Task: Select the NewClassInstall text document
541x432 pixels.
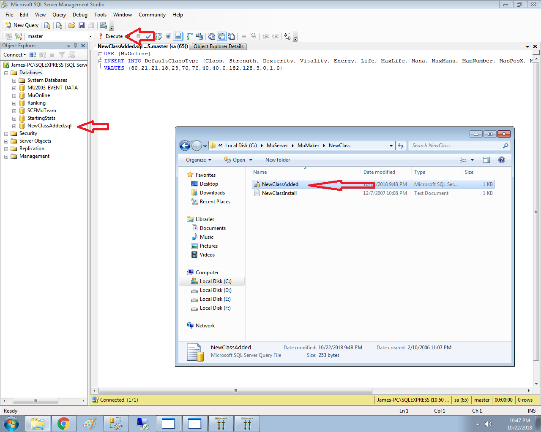Action: click(279, 193)
